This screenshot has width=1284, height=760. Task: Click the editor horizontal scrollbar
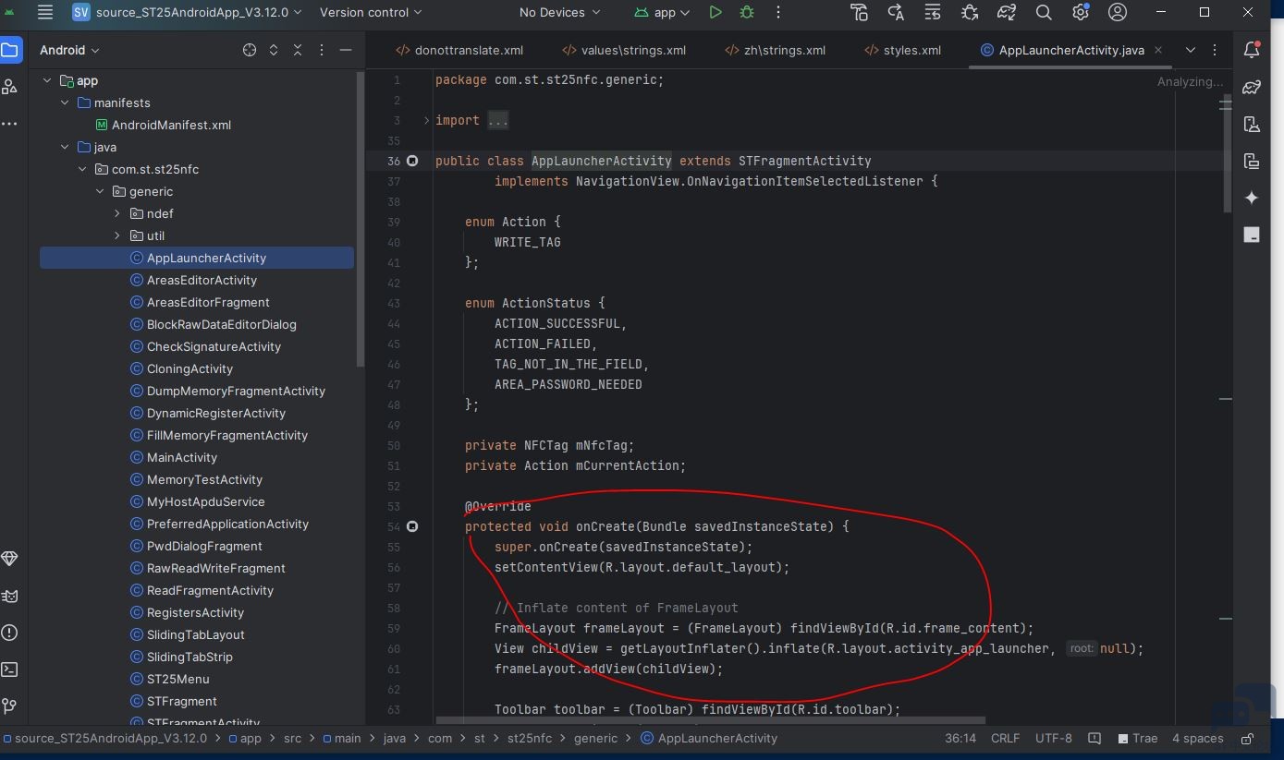coord(711,720)
